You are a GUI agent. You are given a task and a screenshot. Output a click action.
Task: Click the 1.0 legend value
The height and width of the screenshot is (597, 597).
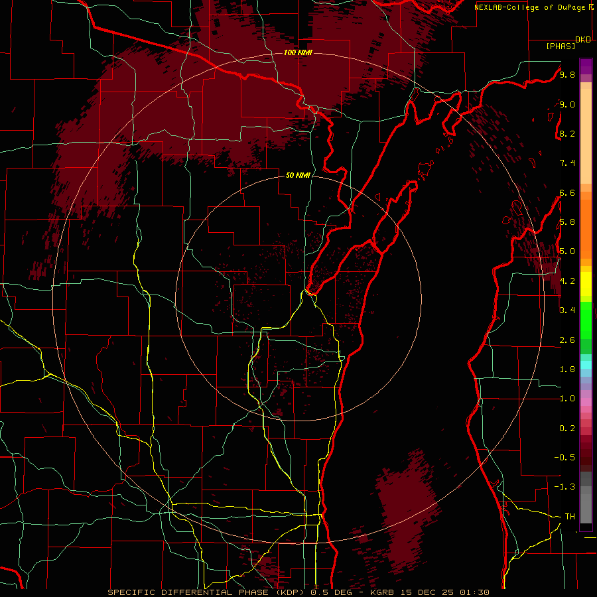coord(567,399)
